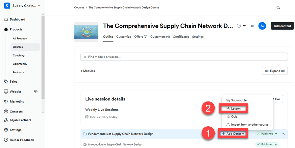Click the Kajabi logo icon

7,6
